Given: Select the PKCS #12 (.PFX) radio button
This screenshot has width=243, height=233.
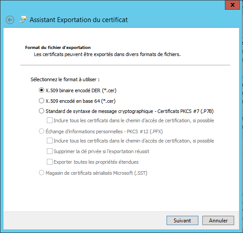Looking at the screenshot, I should pos(42,132).
